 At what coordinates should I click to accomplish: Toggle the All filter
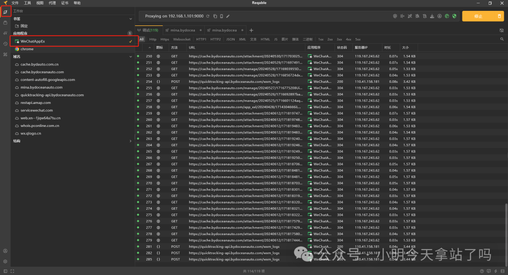(x=142, y=39)
